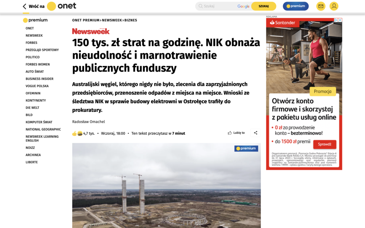Open KOMPUTER ŚWIAT in the sidebar
The image size is (365, 228).
[39, 122]
